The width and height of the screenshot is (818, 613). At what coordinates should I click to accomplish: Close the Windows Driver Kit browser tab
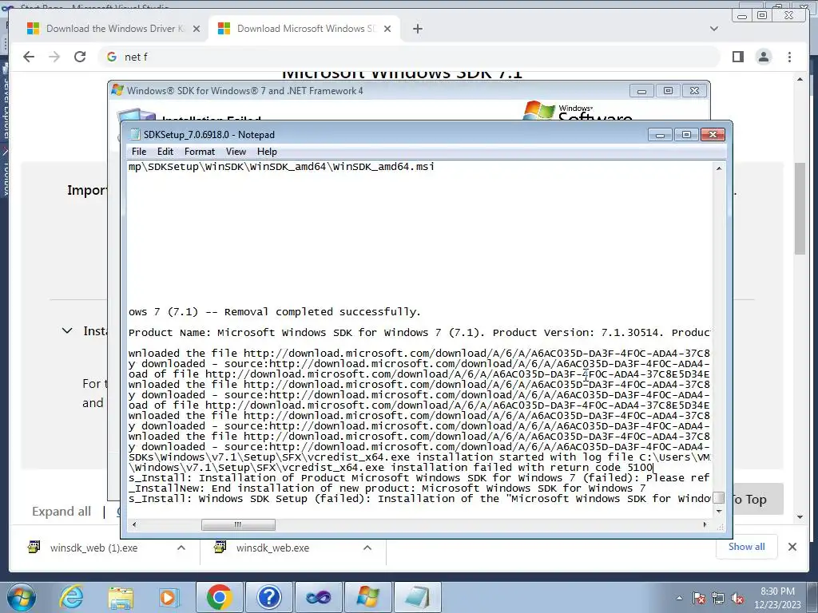click(197, 29)
